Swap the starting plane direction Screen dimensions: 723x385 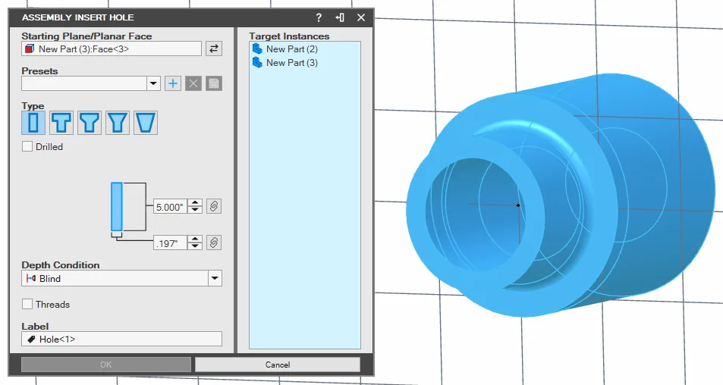(x=213, y=49)
